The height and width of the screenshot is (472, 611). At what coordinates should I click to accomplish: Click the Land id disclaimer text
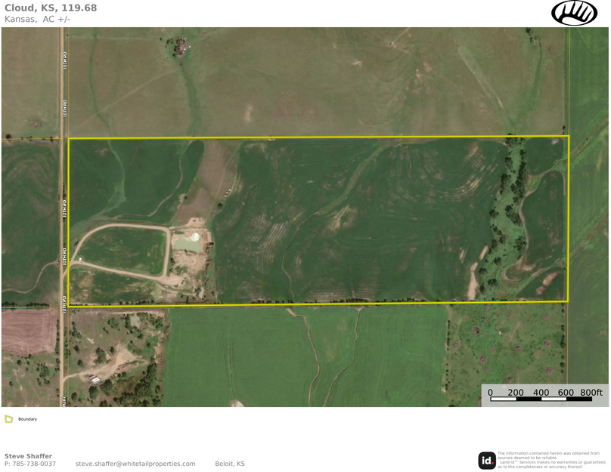click(551, 460)
